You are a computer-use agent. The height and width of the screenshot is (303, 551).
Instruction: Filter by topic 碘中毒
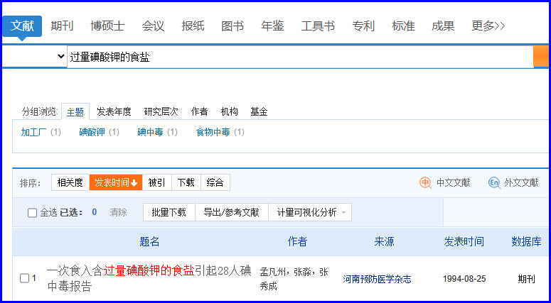click(x=151, y=132)
